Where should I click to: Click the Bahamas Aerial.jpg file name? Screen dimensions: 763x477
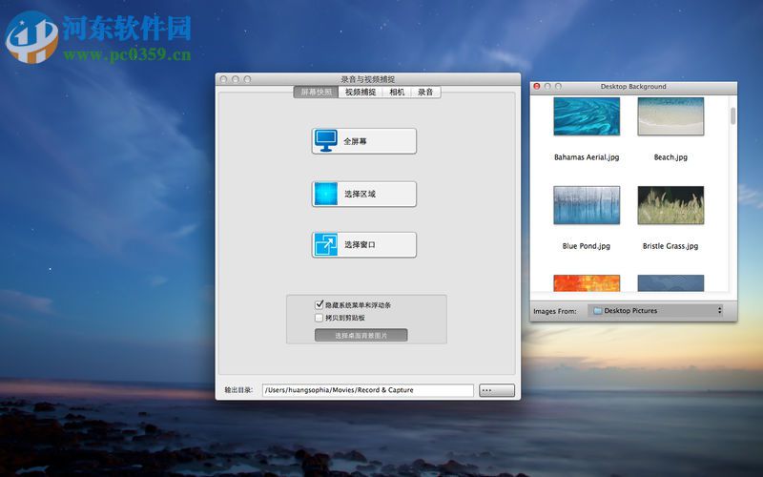click(587, 157)
